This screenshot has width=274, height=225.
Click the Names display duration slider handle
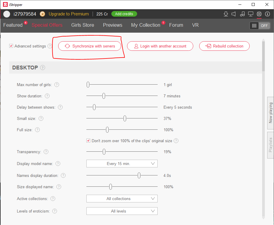tap(139, 175)
